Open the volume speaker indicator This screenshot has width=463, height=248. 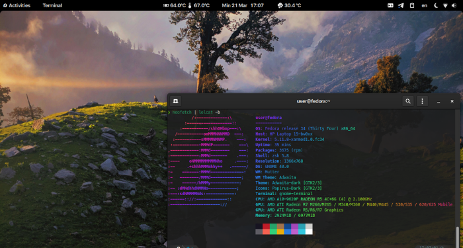pyautogui.click(x=454, y=5)
